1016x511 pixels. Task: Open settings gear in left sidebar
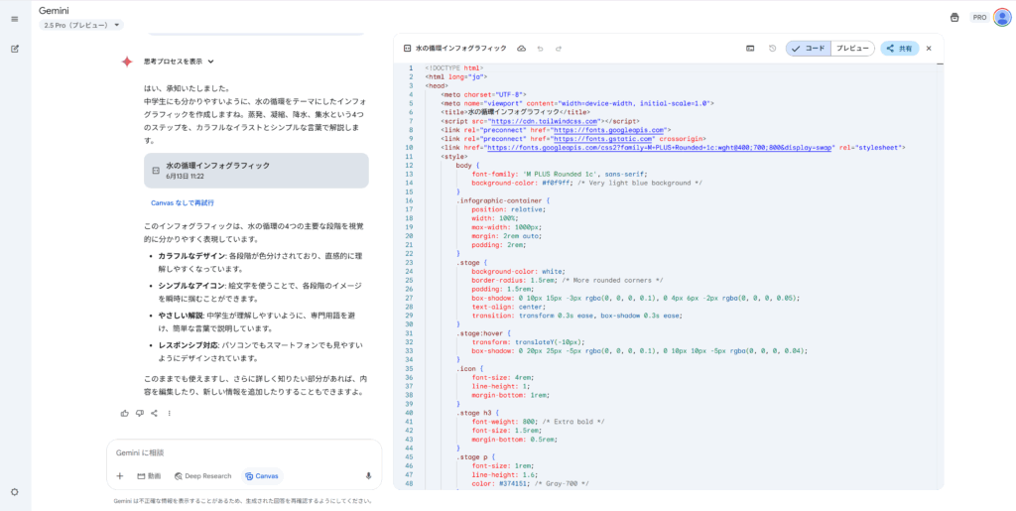(x=14, y=492)
